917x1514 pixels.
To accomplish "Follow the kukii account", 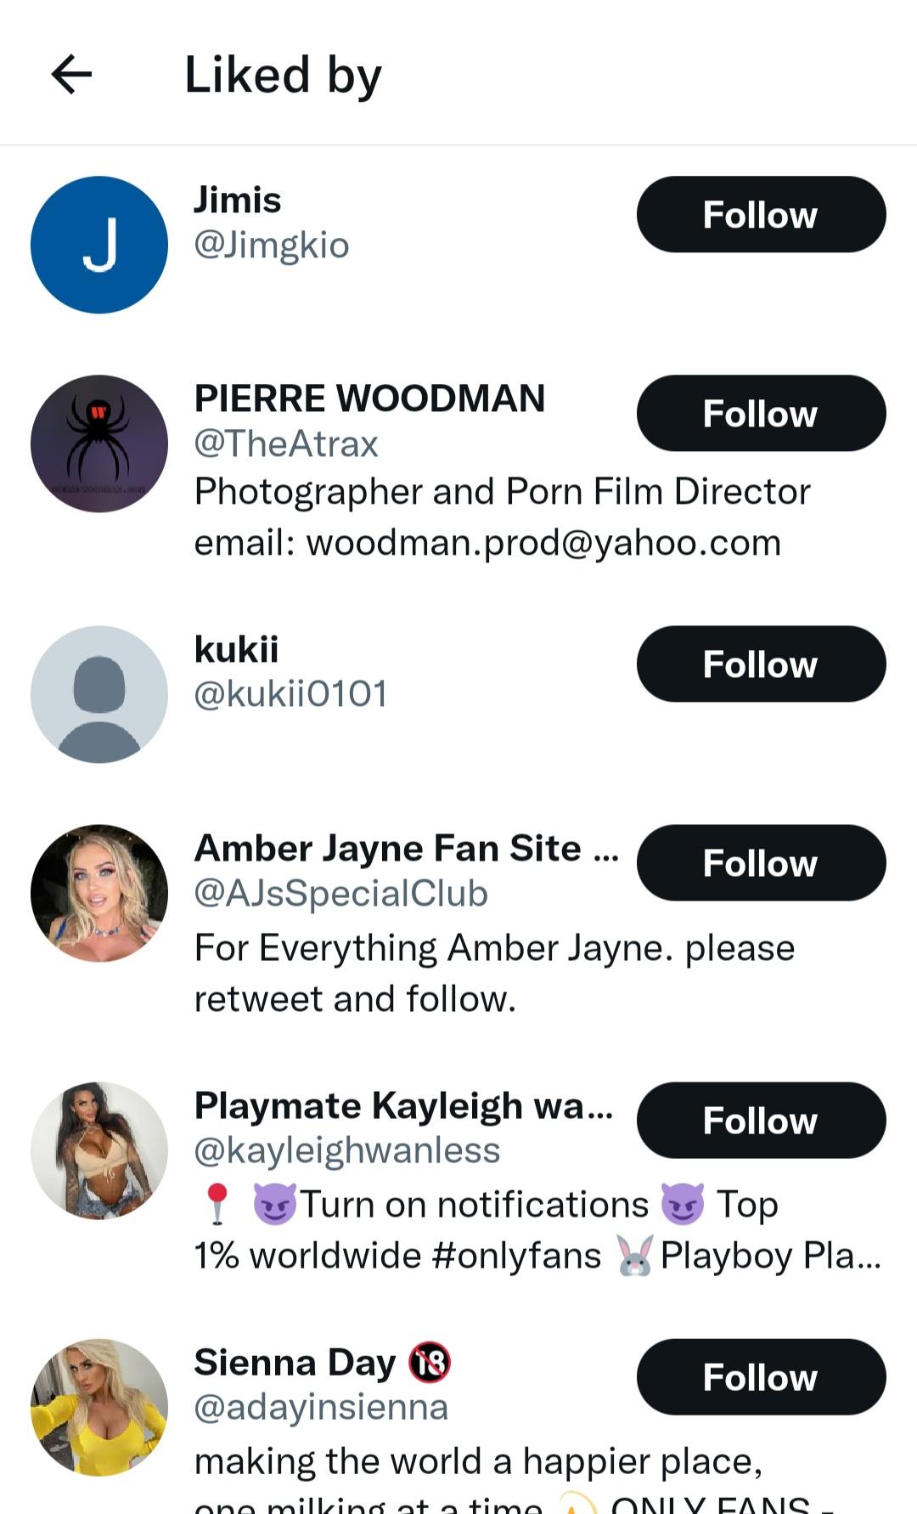I will pyautogui.click(x=761, y=664).
